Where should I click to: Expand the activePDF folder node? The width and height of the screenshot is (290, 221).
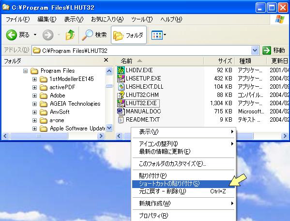pyautogui.click(x=34, y=87)
